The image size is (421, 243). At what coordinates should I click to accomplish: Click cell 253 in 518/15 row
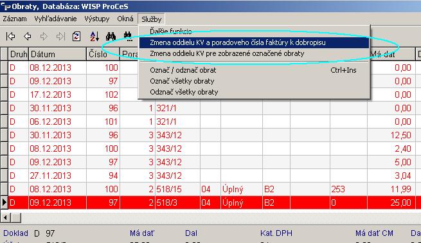(348, 189)
